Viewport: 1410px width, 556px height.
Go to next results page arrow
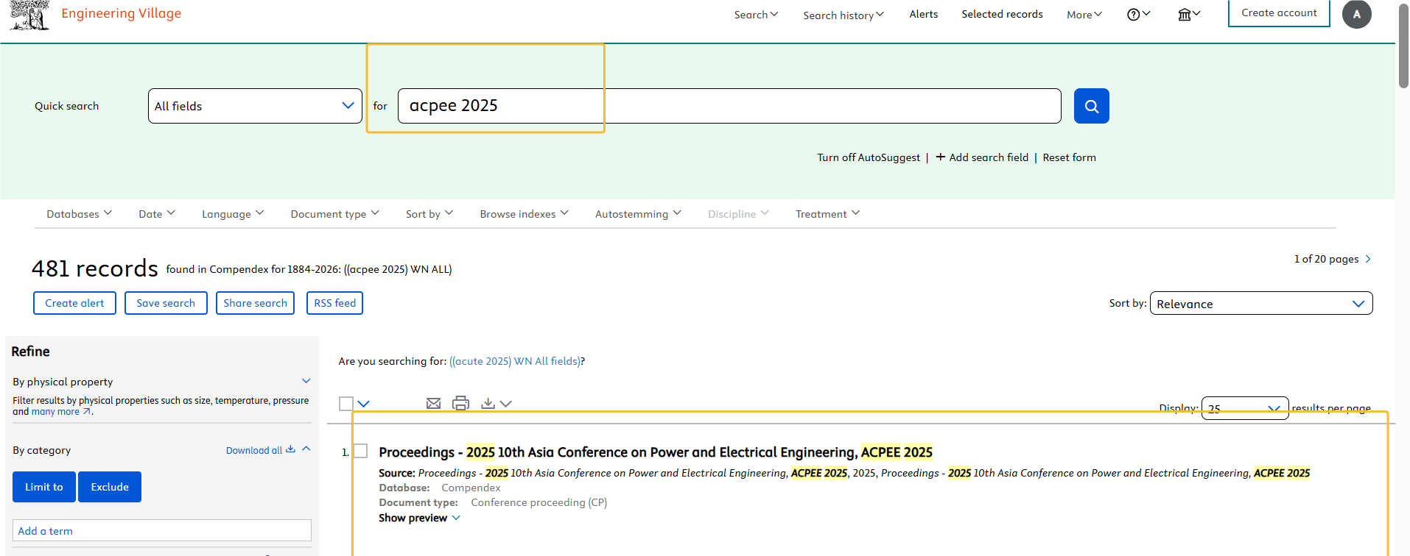point(1368,259)
